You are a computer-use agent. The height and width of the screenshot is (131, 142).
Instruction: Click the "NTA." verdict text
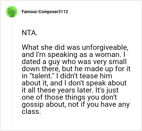(x=30, y=33)
